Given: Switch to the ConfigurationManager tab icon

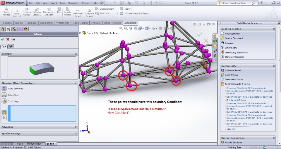Looking at the screenshot, I should (x=14, y=29).
